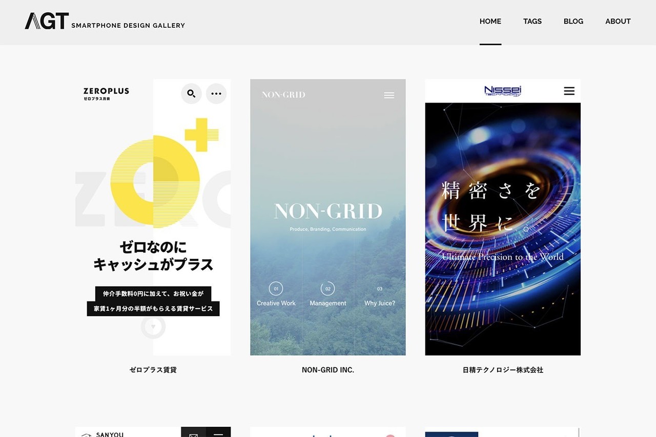Click the Produce, Branding, Communication tagline
The height and width of the screenshot is (437, 656).
pyautogui.click(x=328, y=230)
